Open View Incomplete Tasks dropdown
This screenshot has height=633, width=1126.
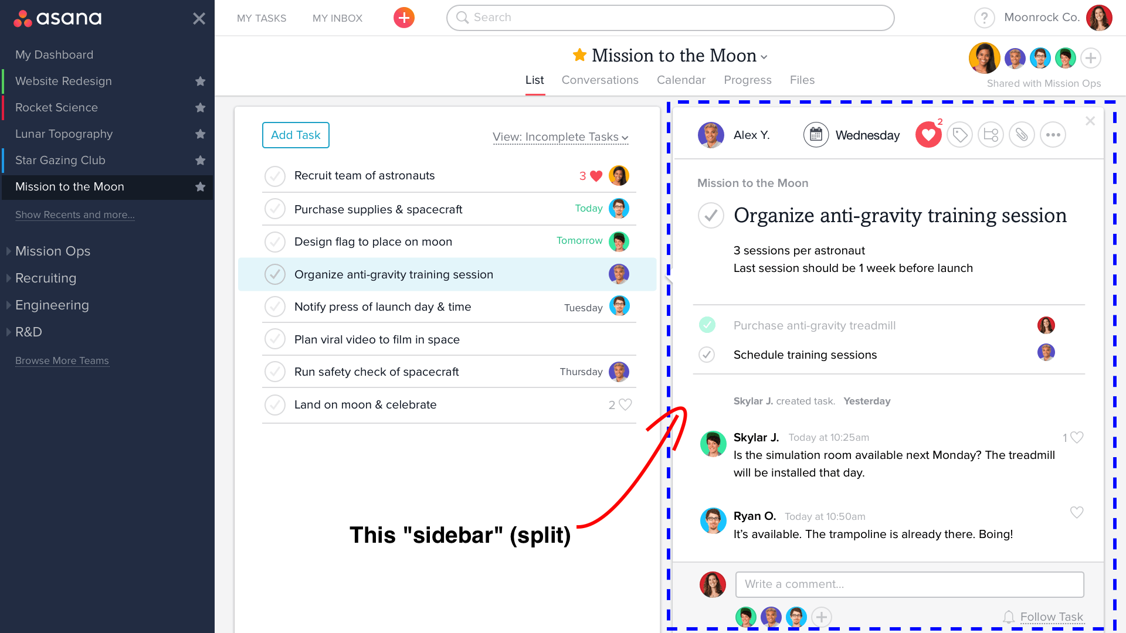pos(560,138)
